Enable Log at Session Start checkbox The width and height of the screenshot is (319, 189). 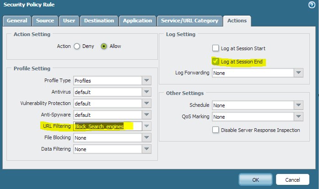point(216,48)
